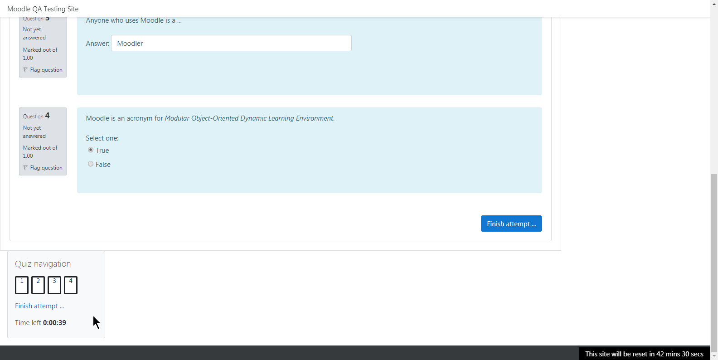This screenshot has height=360, width=718.
Task: Open Moodle QA Testing Site home link
Action: (43, 9)
